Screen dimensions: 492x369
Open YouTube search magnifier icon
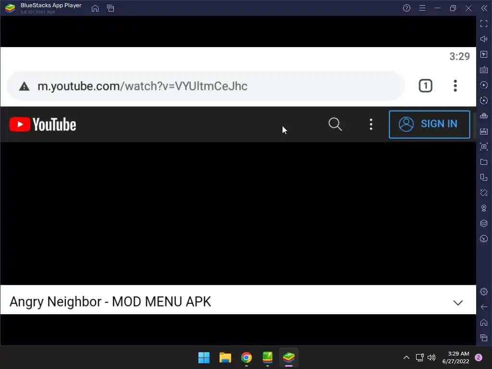tap(335, 124)
